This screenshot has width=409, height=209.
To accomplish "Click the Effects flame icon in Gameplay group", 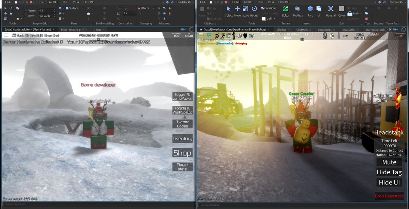I will [139, 8].
